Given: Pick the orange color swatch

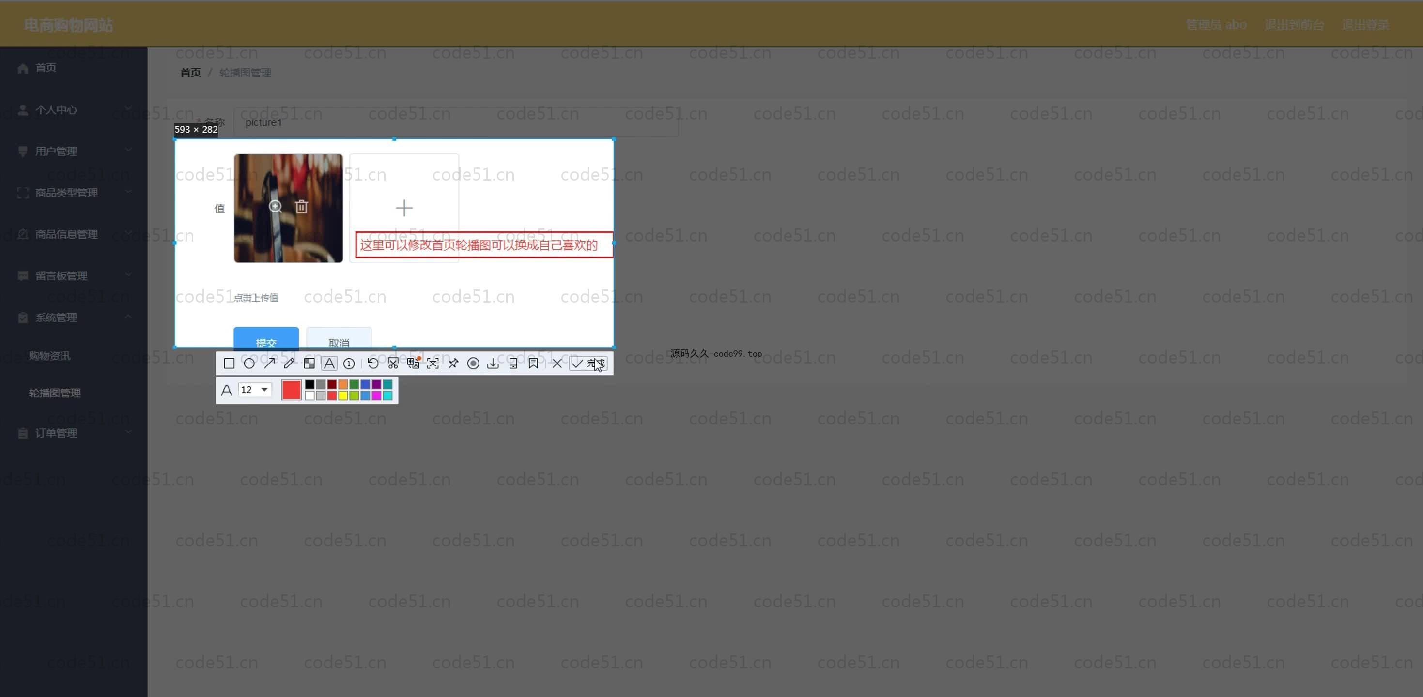Looking at the screenshot, I should (x=343, y=385).
